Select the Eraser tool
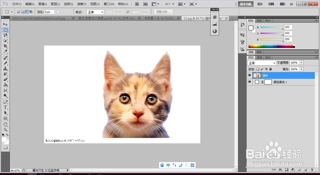 tap(5, 79)
